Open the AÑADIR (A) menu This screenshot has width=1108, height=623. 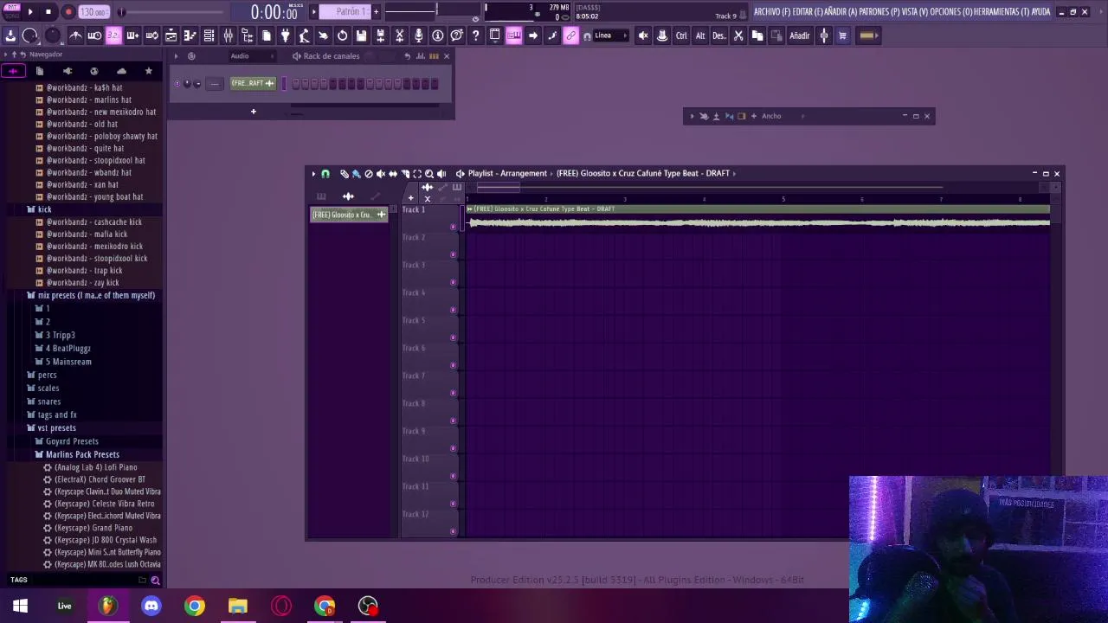[x=841, y=12]
